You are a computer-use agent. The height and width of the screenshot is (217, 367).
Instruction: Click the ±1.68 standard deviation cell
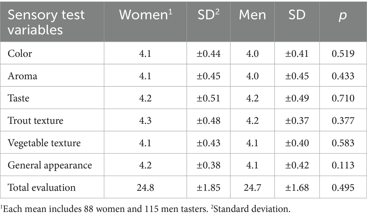pos(296,188)
